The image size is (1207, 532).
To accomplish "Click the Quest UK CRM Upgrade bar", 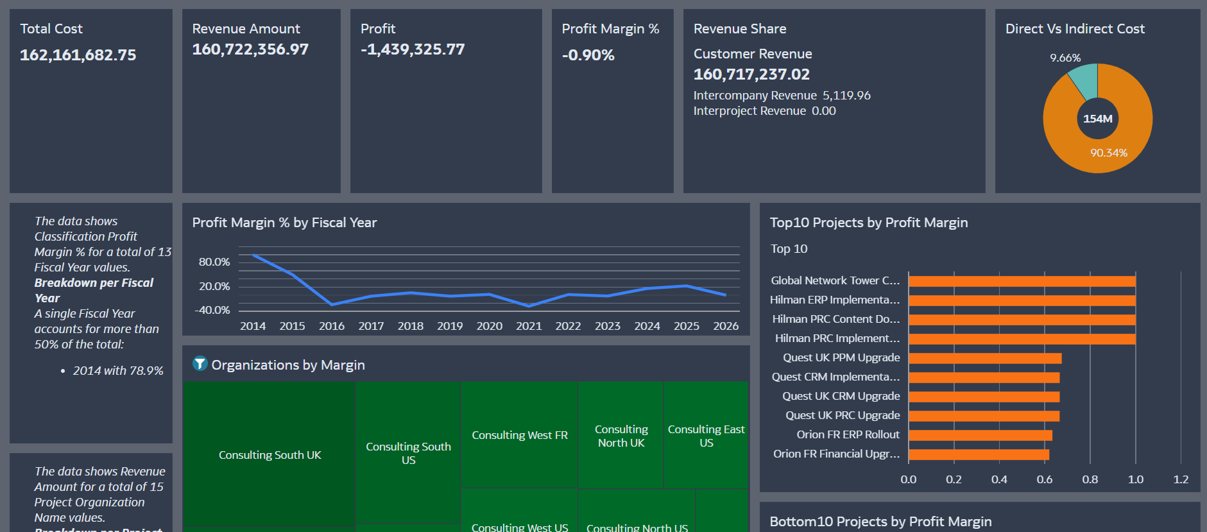I will click(984, 397).
